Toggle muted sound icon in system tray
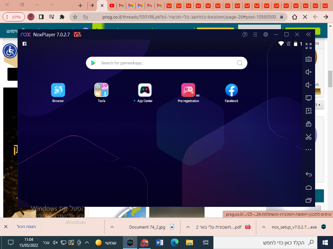This screenshot has width=333, height=249. point(55,243)
